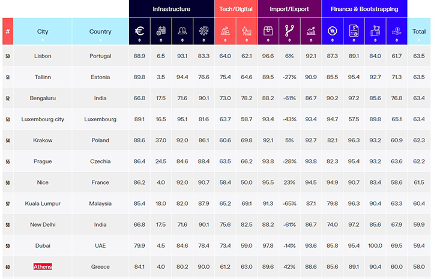Click the Portugal country cell
The height and width of the screenshot is (279, 437).
(100, 56)
